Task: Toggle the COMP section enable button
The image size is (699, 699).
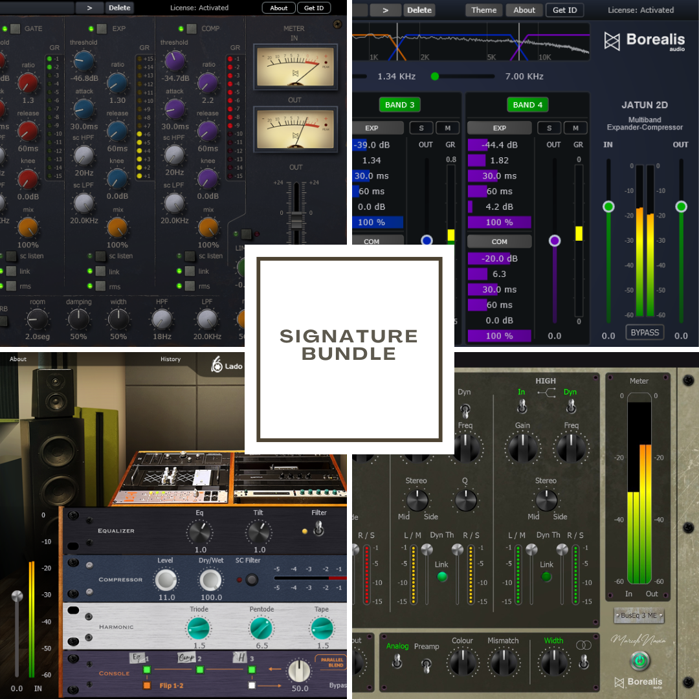Action: (x=192, y=28)
